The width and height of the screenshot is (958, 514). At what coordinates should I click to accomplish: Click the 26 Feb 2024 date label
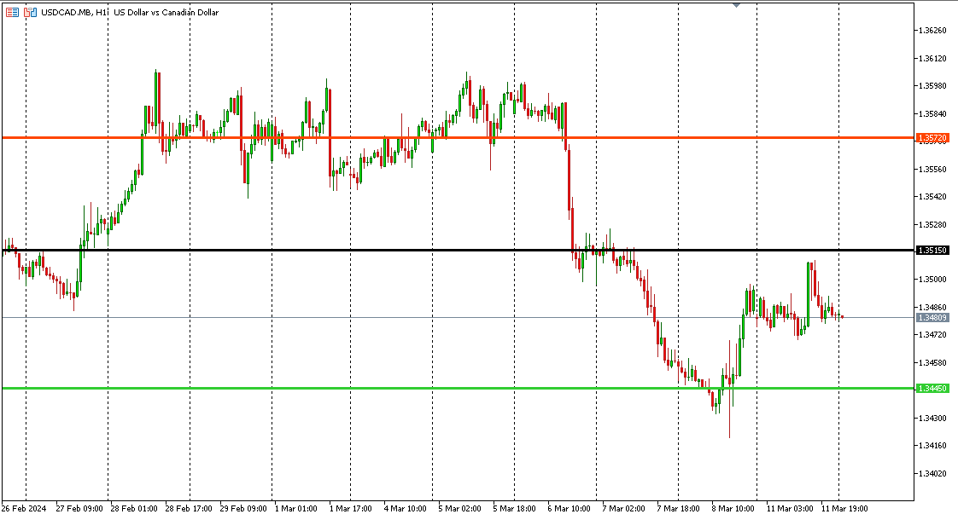coord(24,508)
